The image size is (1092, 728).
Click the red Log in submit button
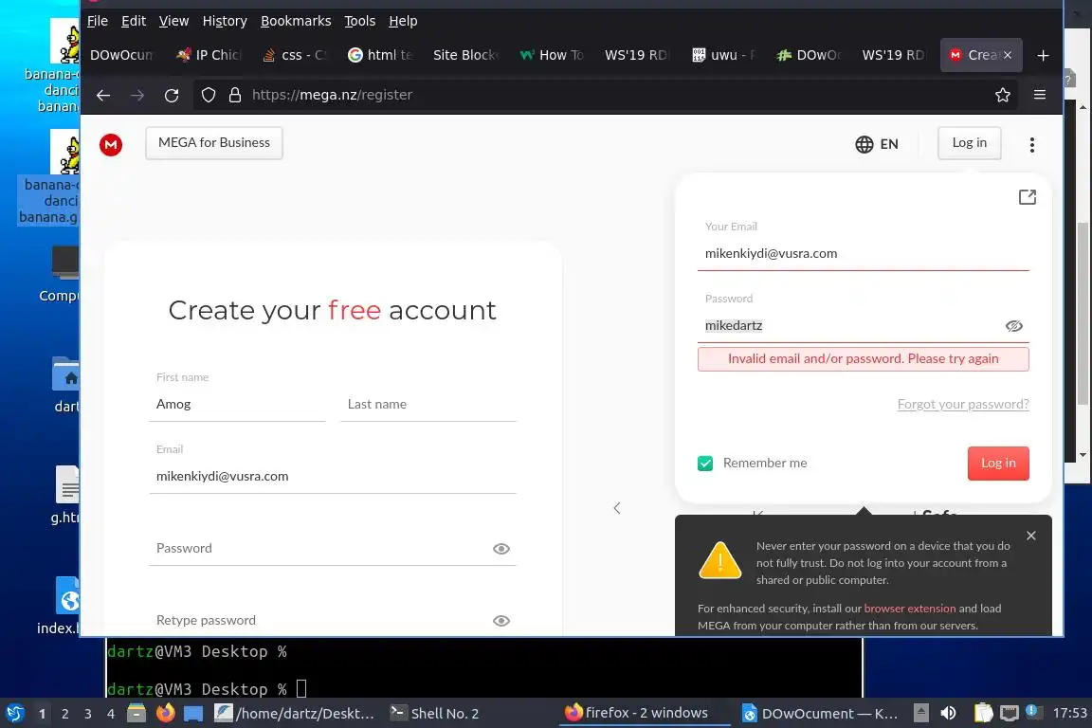[x=998, y=464]
